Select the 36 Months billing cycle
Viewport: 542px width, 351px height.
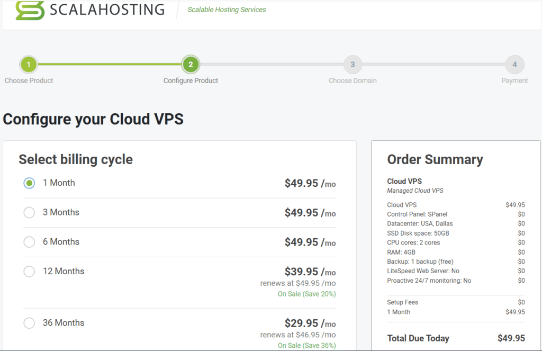[x=30, y=323]
